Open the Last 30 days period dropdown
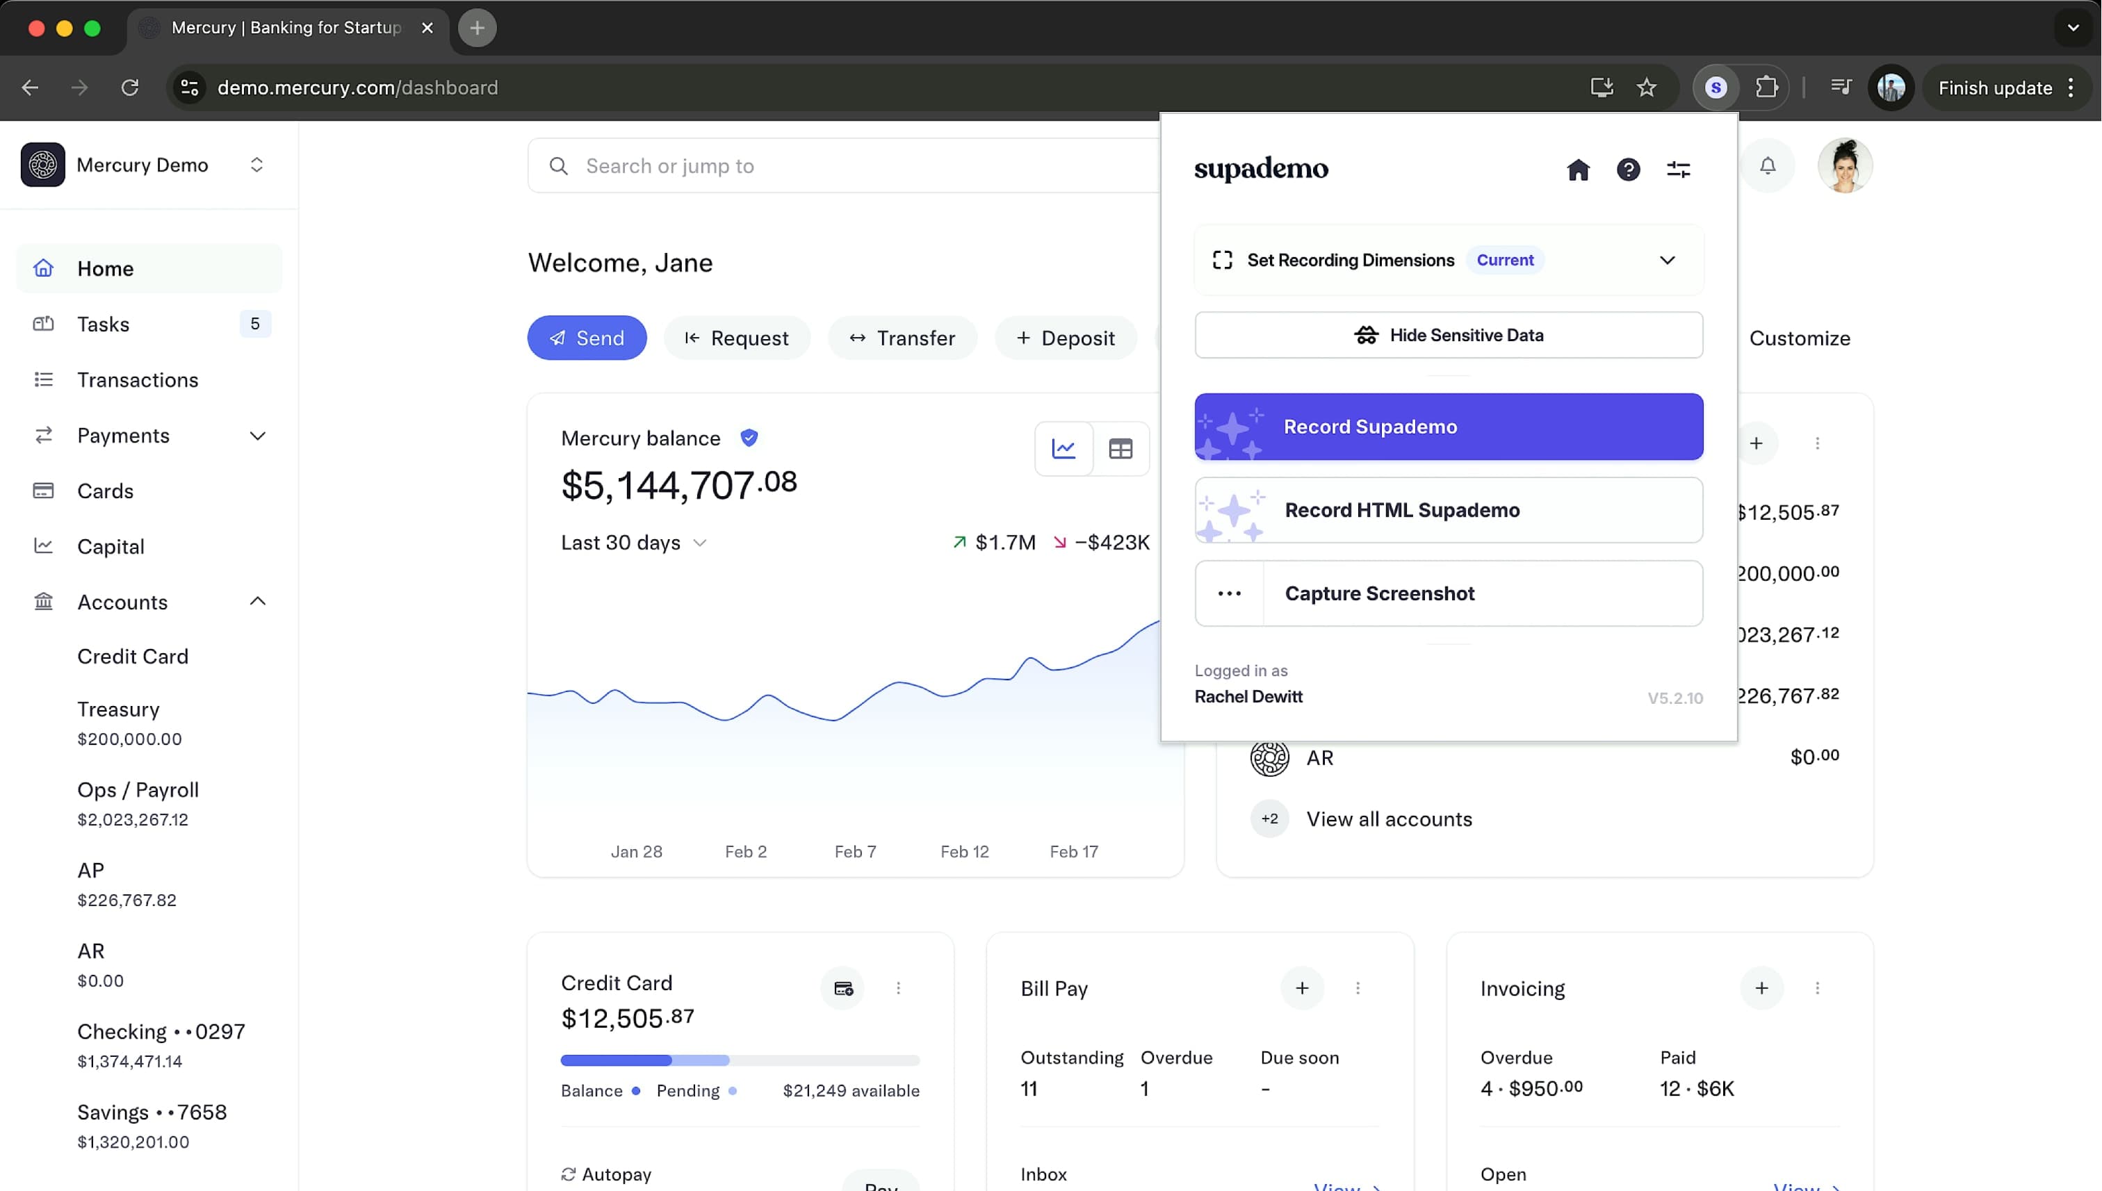Viewport: 2102px width, 1191px height. (633, 542)
